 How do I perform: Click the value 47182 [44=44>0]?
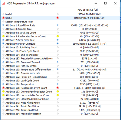click(90, 81)
